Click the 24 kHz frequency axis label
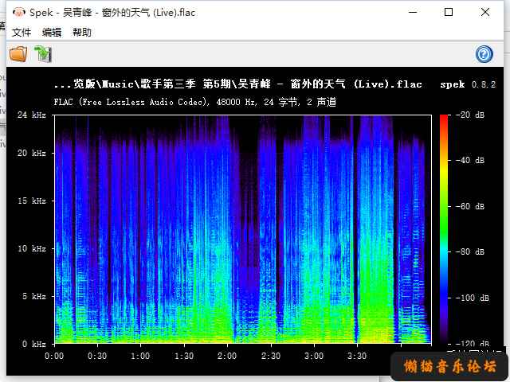510x382 pixels. [x=32, y=115]
